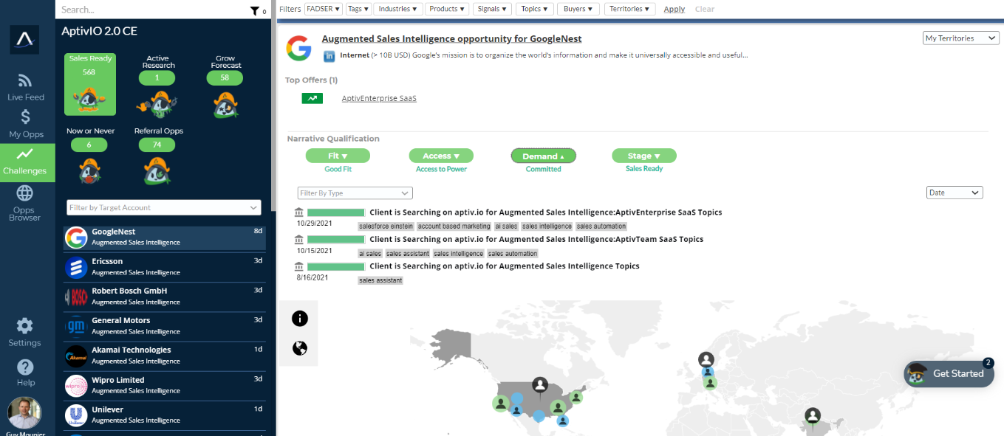Click the user profile photo
The width and height of the screenshot is (1004, 436).
tap(24, 413)
